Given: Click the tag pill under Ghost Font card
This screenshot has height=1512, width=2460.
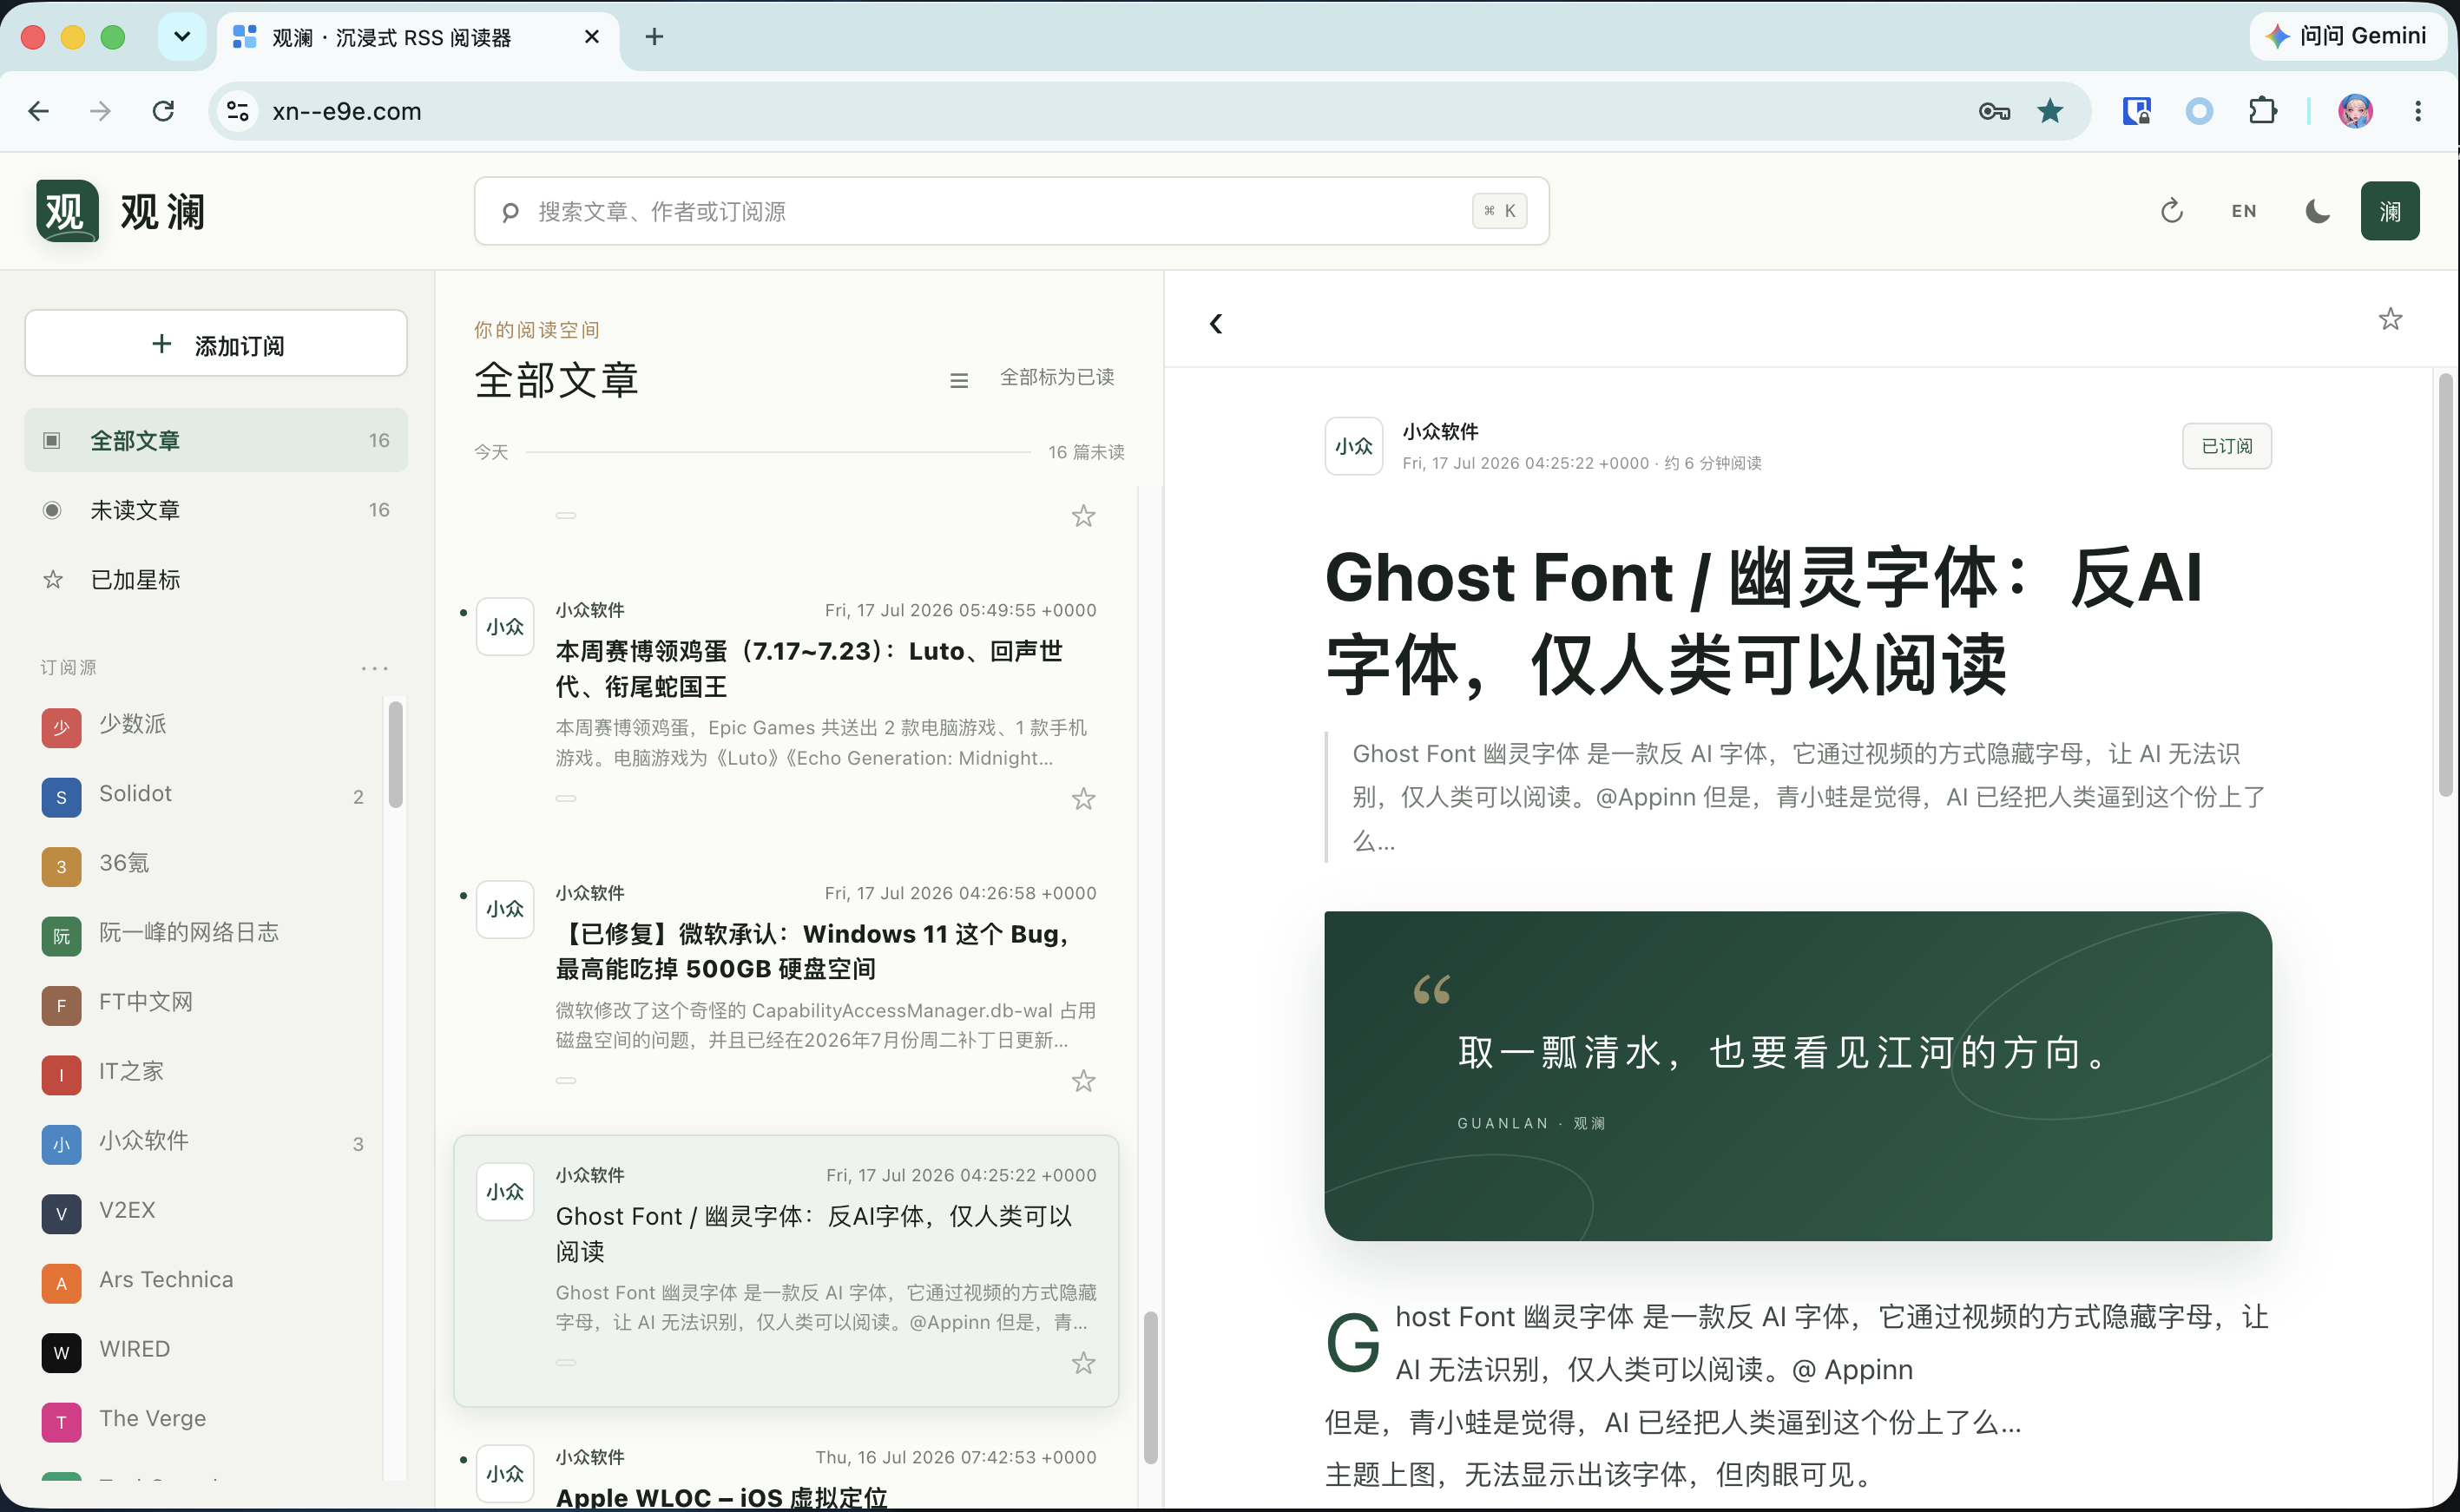Looking at the screenshot, I should point(566,1362).
